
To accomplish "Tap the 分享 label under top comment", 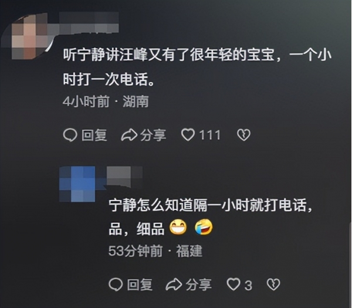I will click(153, 135).
